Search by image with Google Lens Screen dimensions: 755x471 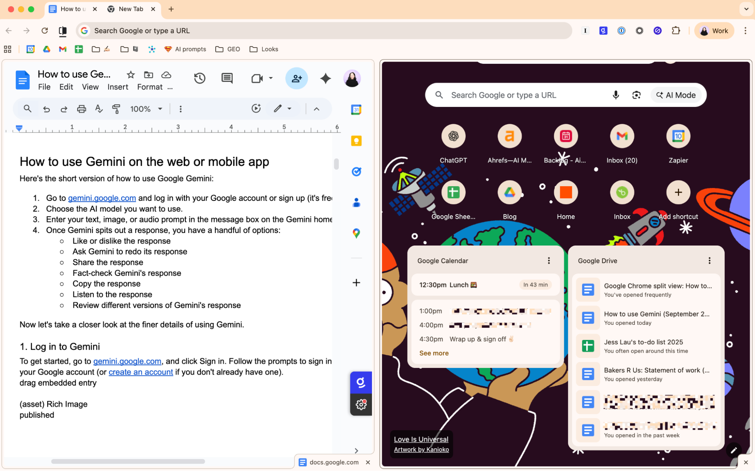636,95
